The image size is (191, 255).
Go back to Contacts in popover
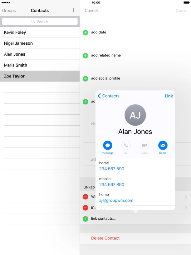coord(108,96)
